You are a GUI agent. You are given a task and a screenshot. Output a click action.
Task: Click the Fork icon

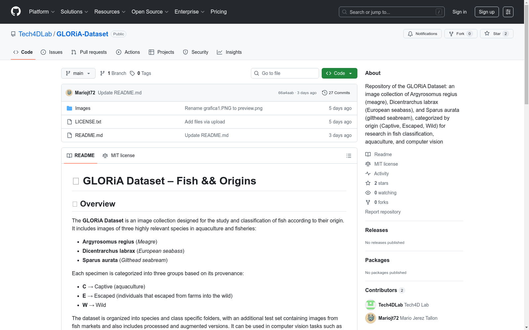coord(451,34)
